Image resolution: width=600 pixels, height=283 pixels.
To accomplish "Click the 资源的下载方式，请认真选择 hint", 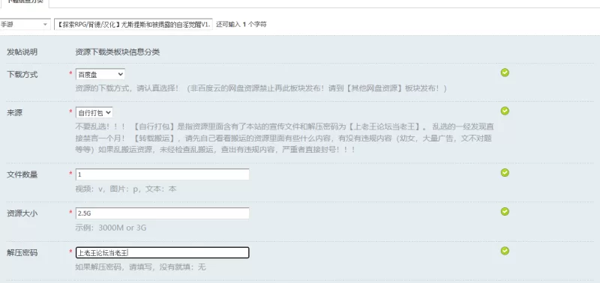I will (x=261, y=88).
